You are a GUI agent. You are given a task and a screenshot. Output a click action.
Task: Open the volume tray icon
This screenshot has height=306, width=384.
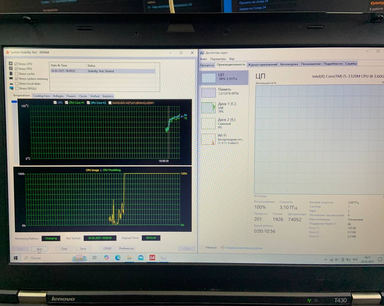click(x=337, y=259)
